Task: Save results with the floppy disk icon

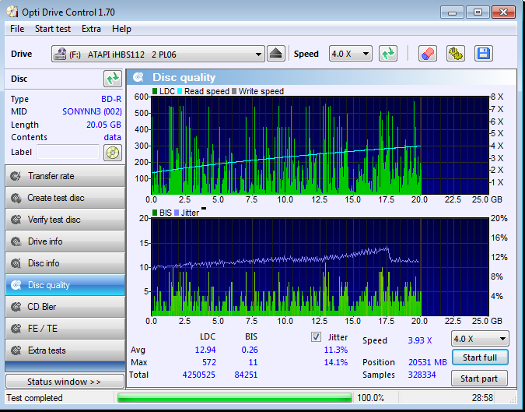Action: 484,54
